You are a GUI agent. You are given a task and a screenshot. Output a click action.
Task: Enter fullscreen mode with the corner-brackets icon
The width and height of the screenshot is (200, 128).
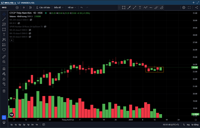[x=189, y=7]
